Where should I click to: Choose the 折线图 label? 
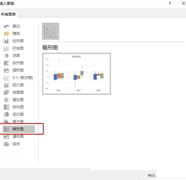click(x=18, y=48)
